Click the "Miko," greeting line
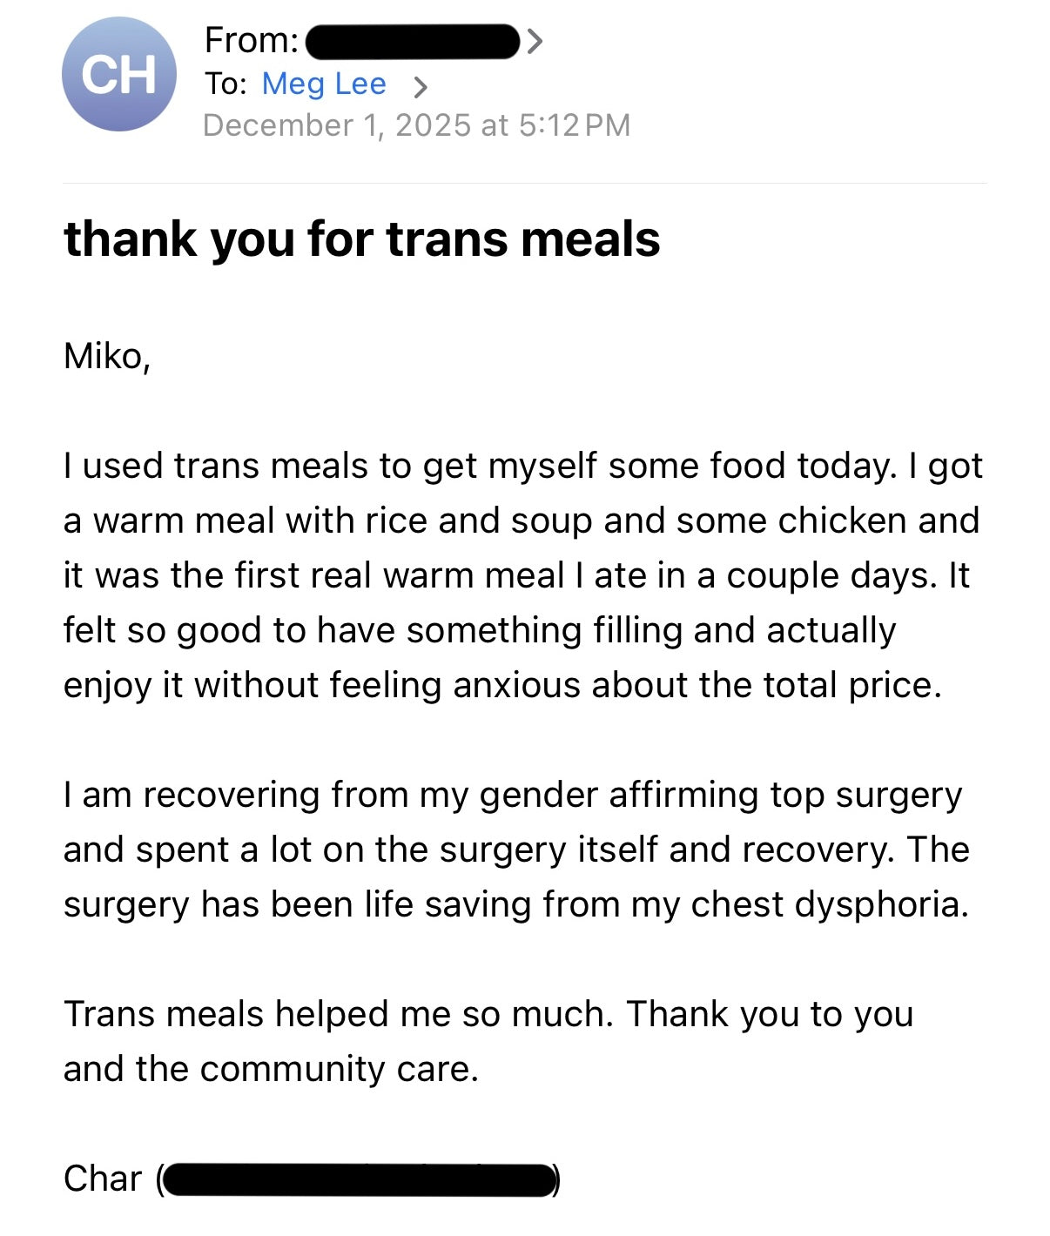Screen dimensions: 1050x1236 (107, 356)
